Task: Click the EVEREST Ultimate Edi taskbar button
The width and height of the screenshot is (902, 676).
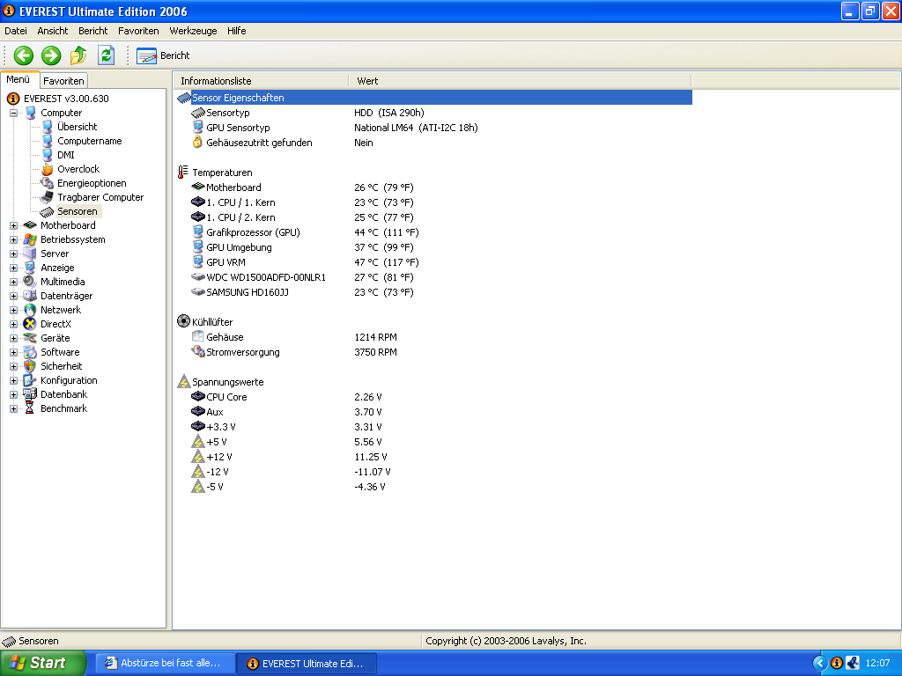Action: point(307,664)
